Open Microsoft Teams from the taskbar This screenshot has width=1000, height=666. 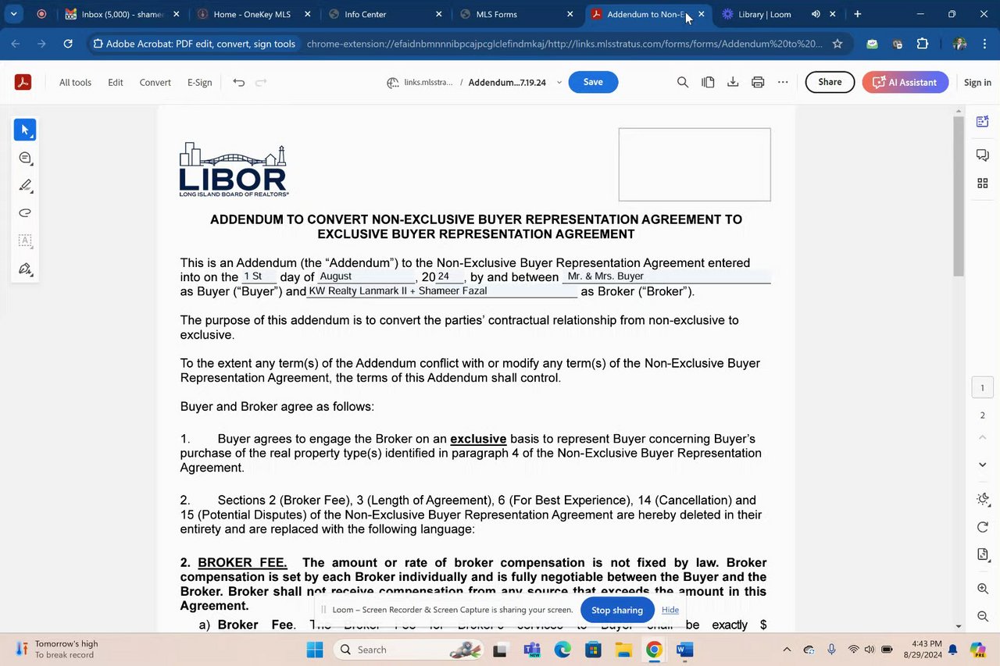tap(532, 650)
